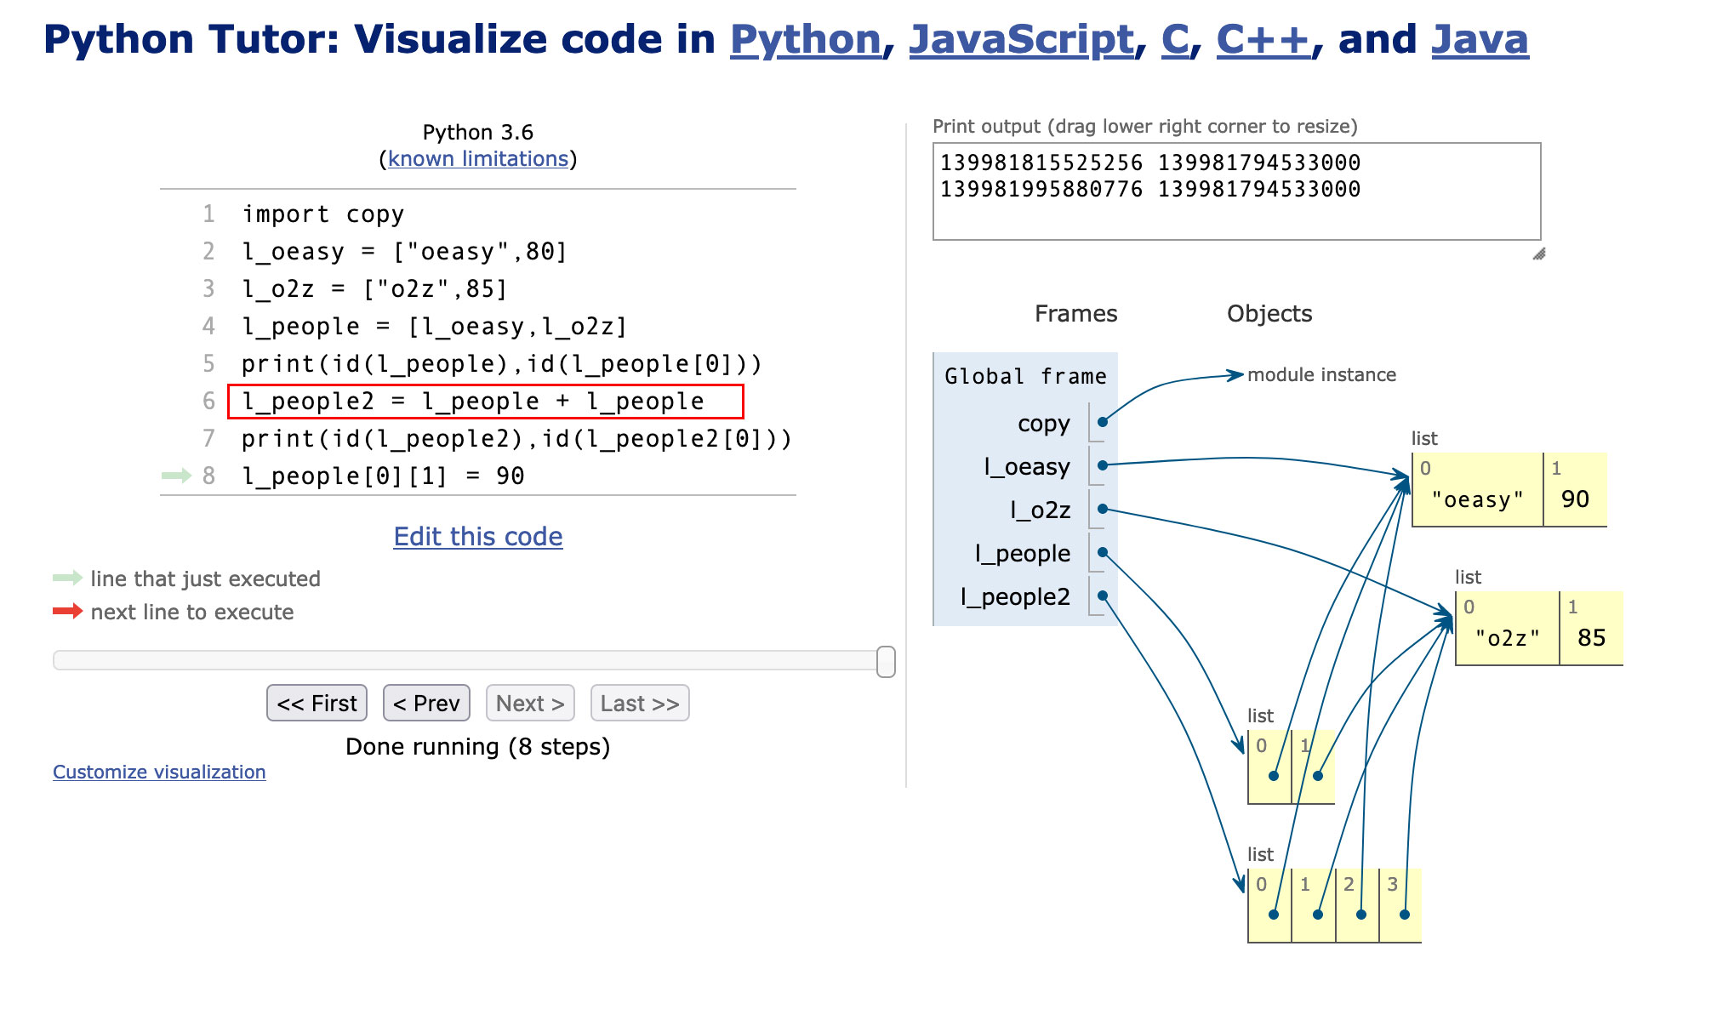Click the module instance object label
The height and width of the screenshot is (1026, 1734).
click(1321, 375)
